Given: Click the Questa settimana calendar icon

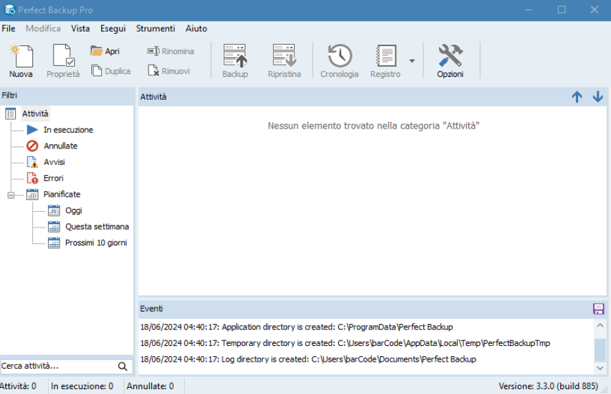Looking at the screenshot, I should (x=54, y=226).
